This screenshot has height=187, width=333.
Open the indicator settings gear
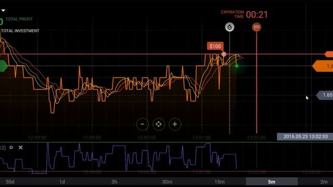pos(11,148)
